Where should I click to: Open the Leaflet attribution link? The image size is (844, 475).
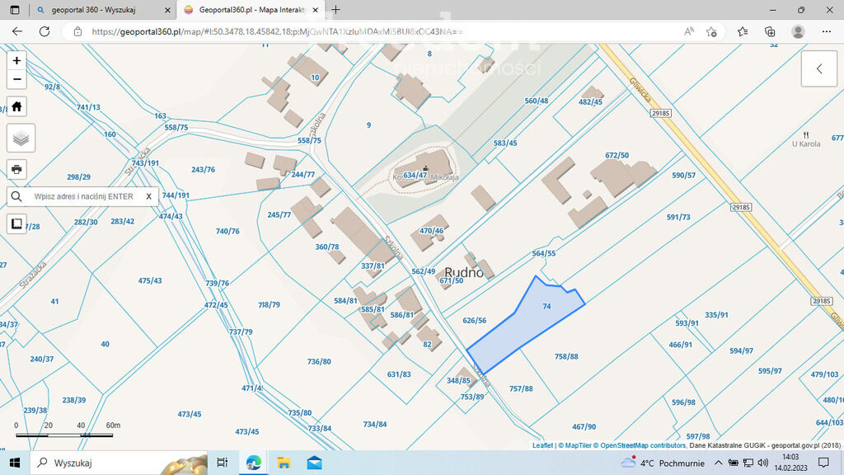[542, 445]
